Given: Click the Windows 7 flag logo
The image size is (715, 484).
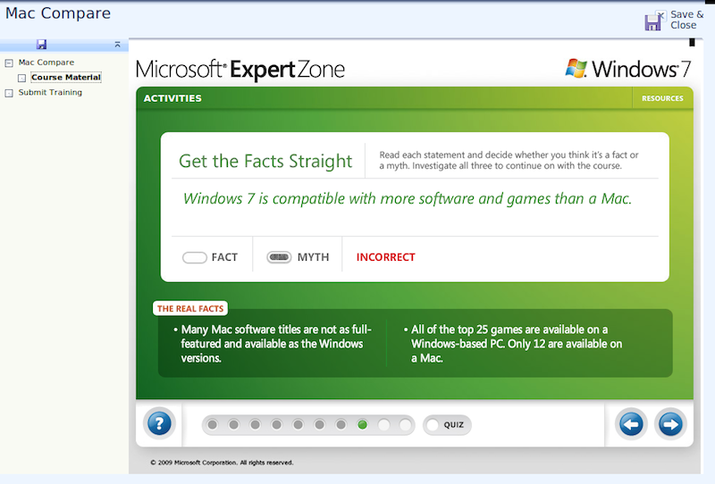Looking at the screenshot, I should pos(576,69).
